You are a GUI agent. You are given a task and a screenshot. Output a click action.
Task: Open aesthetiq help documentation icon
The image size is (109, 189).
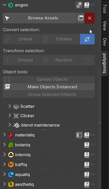coord(87,184)
